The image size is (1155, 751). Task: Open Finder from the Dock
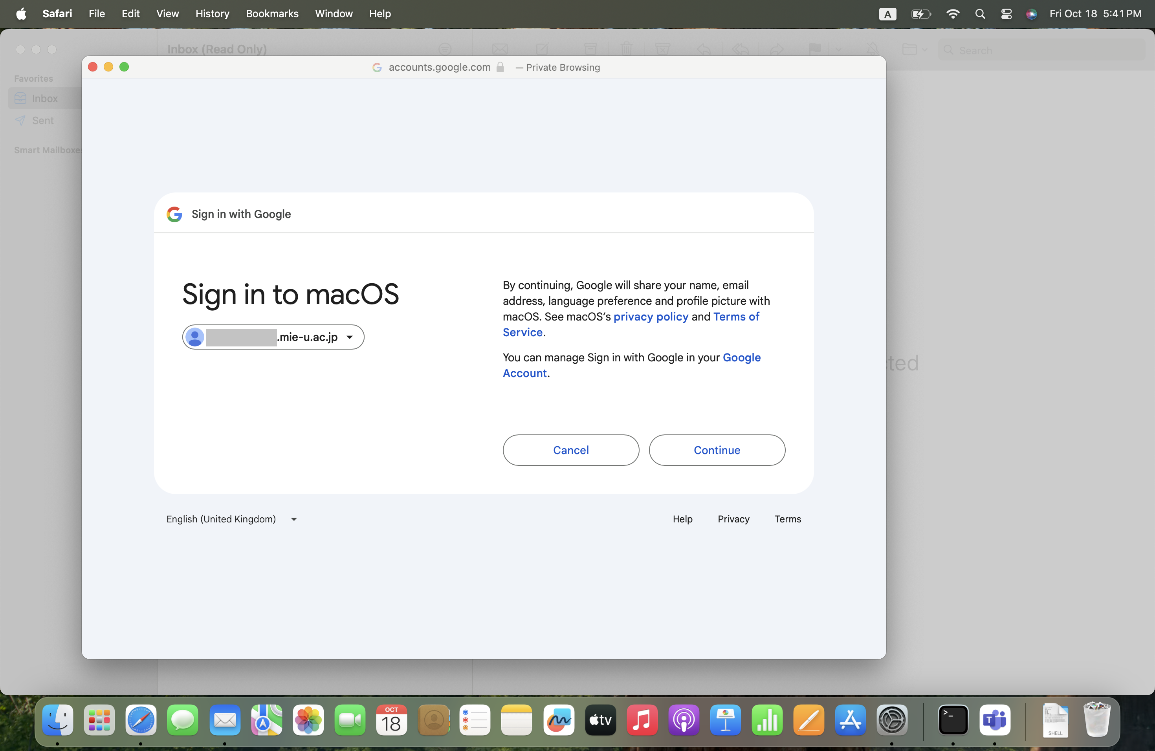pos(58,720)
